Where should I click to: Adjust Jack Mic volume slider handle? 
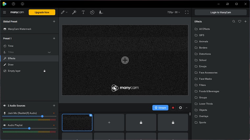point(42,116)
